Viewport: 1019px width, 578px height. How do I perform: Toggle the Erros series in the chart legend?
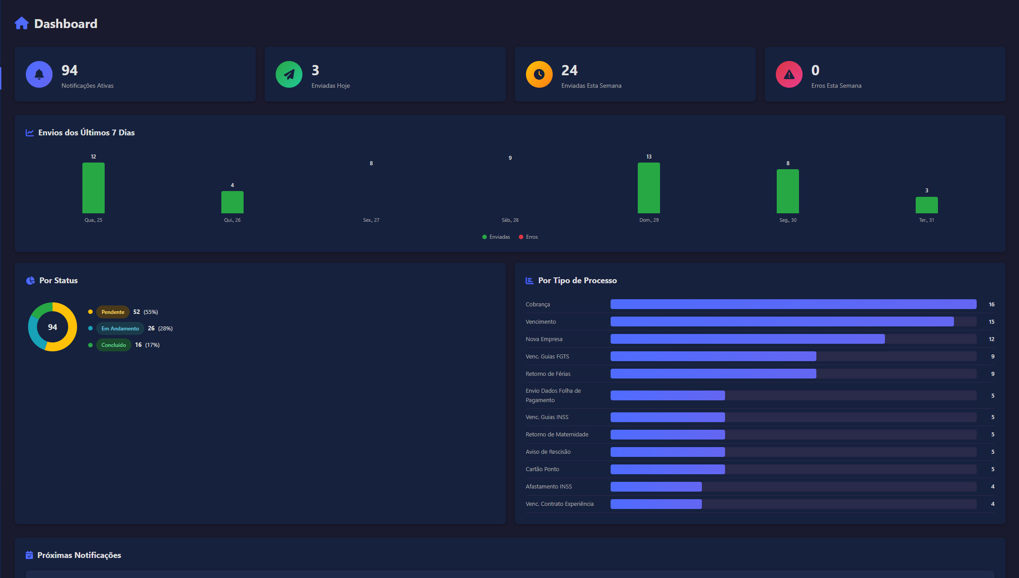coord(529,236)
